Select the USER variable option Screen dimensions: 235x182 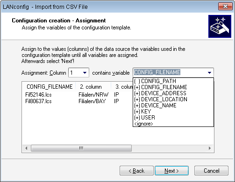click(173, 118)
